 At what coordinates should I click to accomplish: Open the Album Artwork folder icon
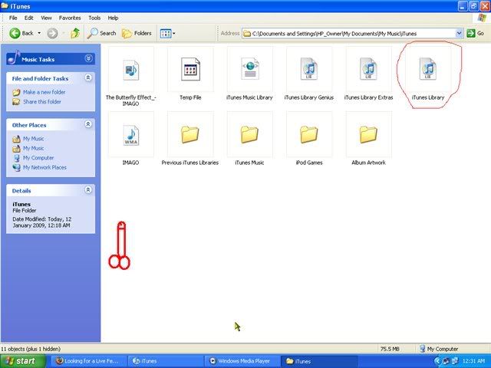pos(368,135)
